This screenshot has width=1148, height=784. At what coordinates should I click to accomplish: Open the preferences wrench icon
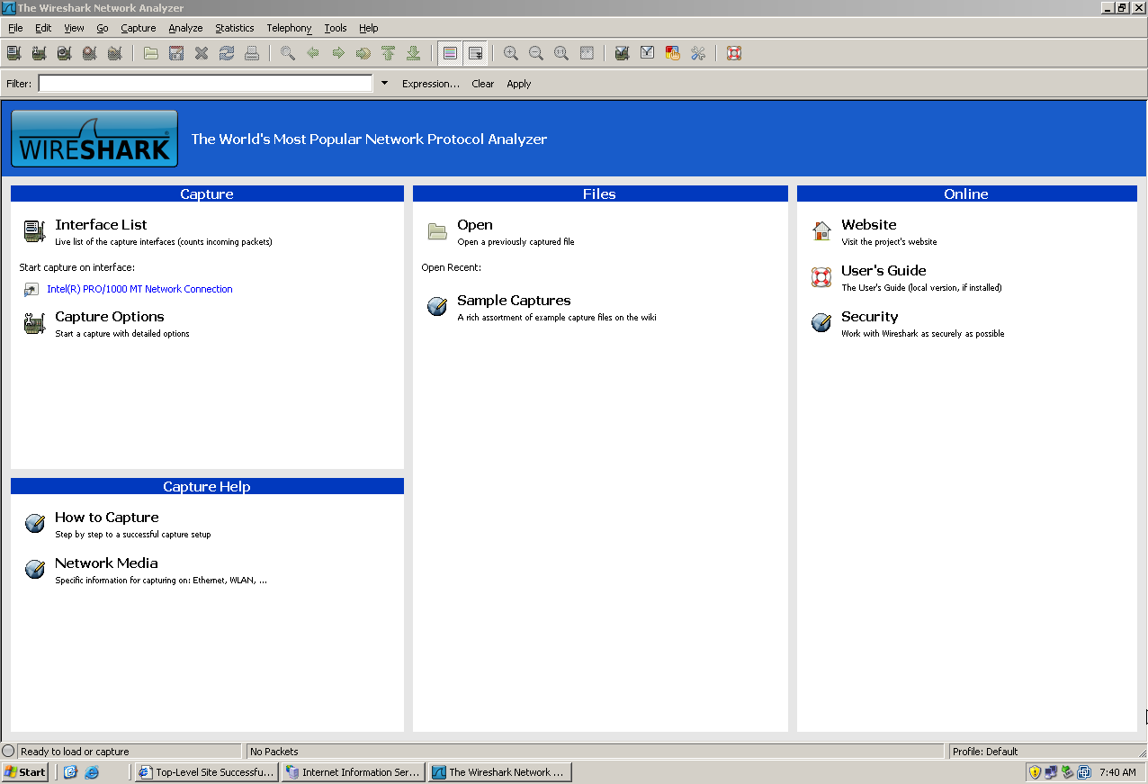pyautogui.click(x=698, y=53)
